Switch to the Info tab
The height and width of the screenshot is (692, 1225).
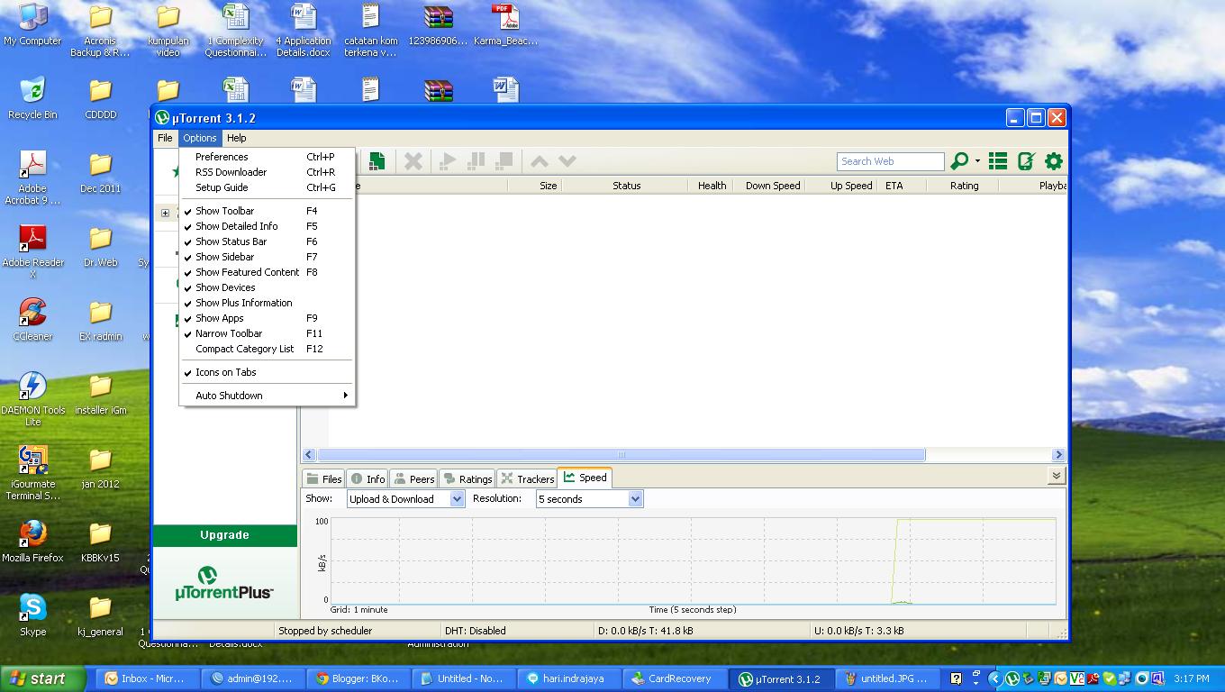(x=367, y=478)
